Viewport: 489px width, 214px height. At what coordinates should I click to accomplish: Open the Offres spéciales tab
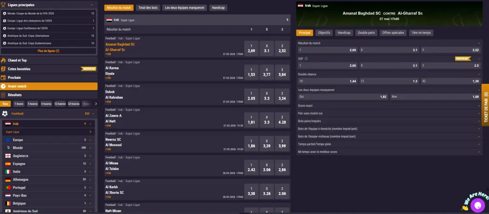(393, 33)
